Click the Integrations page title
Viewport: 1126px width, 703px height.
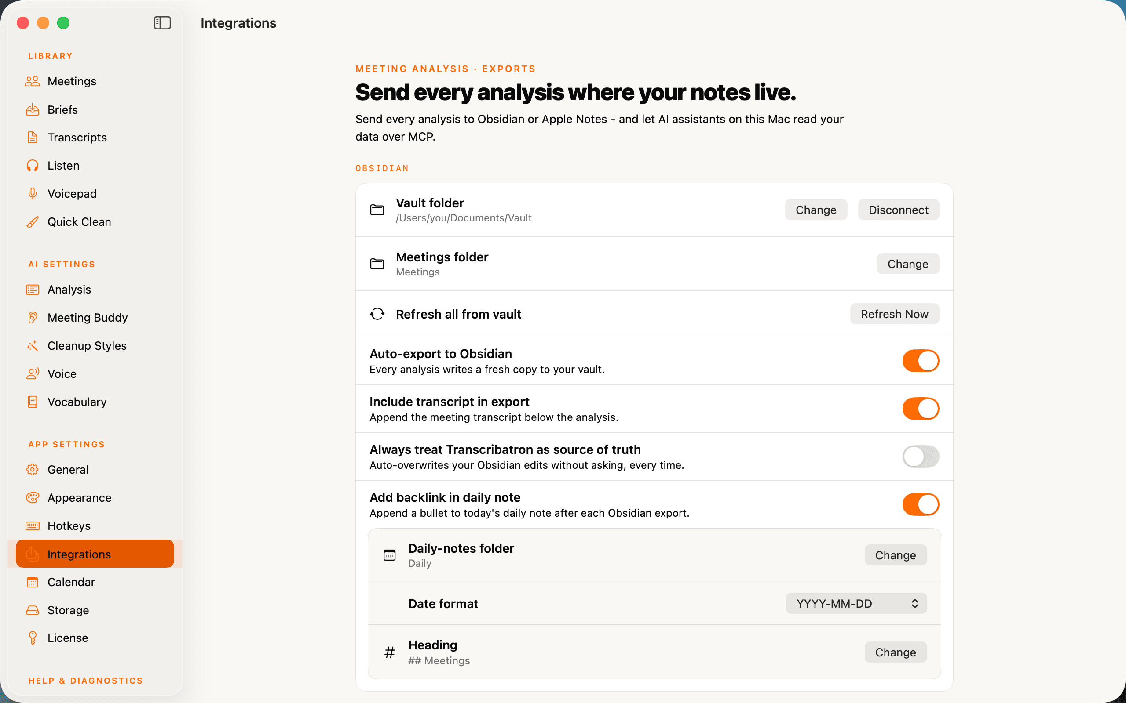(238, 23)
